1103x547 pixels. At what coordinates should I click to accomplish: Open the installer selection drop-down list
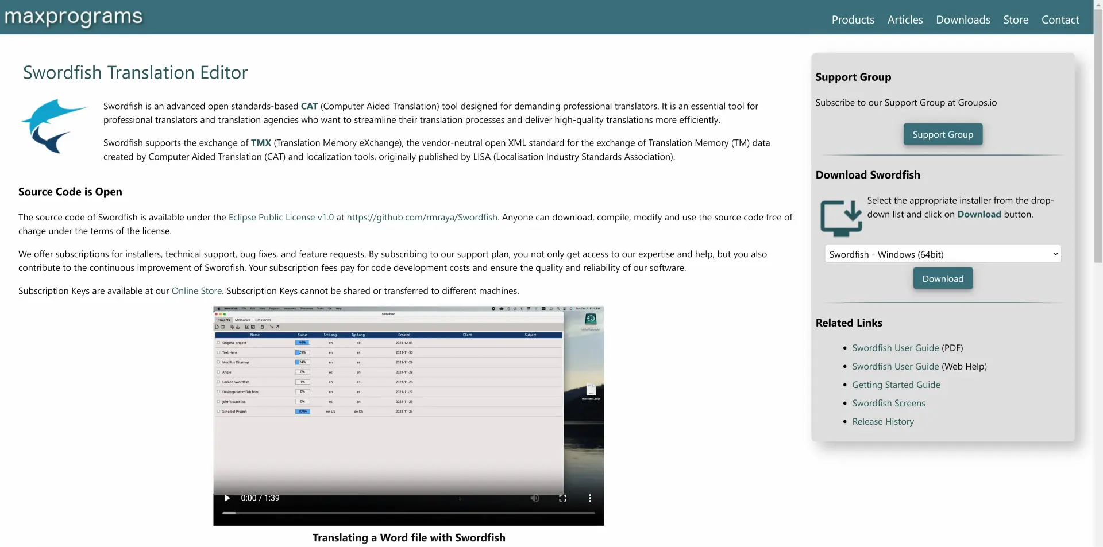coord(943,254)
